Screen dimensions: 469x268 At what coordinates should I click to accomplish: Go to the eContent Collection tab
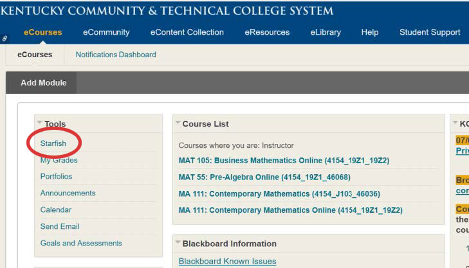[x=187, y=32]
